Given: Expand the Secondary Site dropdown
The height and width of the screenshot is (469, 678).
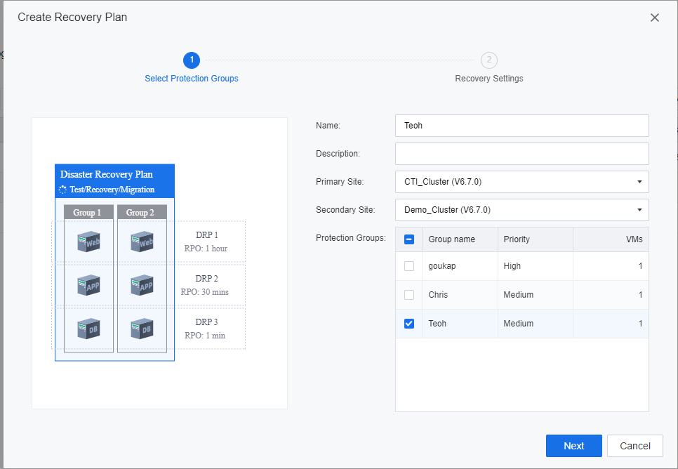Looking at the screenshot, I should click(x=521, y=210).
